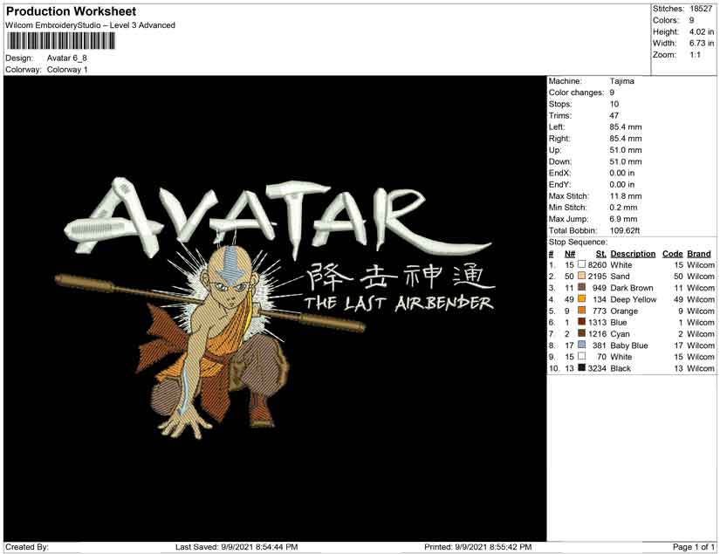This screenshot has height=554, width=720.
Task: Select the Cyan row color swatch
Action: pos(582,333)
